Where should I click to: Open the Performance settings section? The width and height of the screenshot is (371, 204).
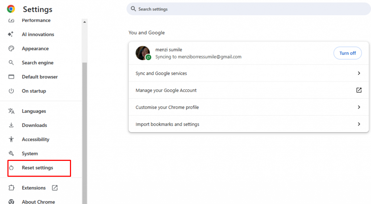(36, 20)
